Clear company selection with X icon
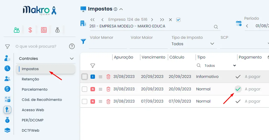The image size is (269, 140). click(x=170, y=20)
